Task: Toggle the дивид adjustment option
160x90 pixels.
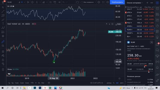Action: (109, 83)
